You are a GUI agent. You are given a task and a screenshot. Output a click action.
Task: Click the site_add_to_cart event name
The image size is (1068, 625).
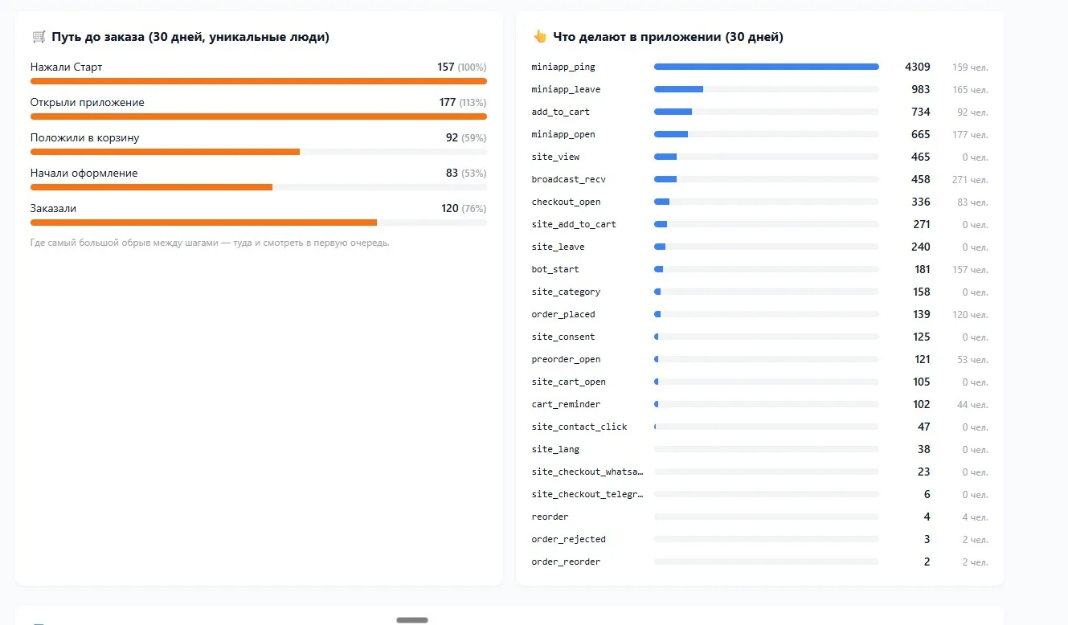(574, 225)
